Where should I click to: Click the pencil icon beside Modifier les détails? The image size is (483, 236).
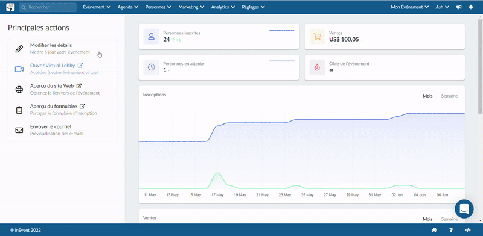[x=19, y=49]
